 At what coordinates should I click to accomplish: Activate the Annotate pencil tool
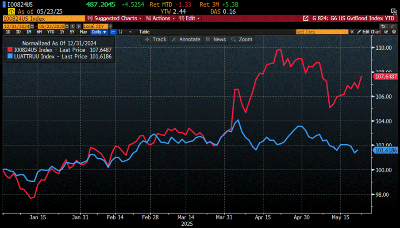[x=186, y=39]
